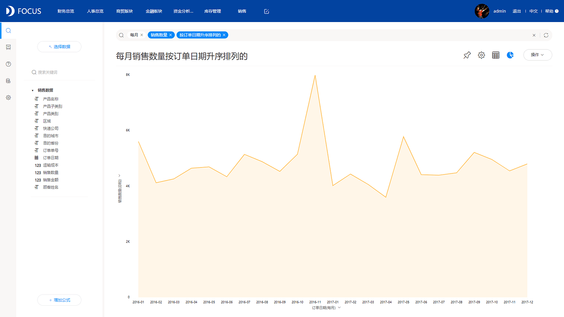The height and width of the screenshot is (317, 564).
Task: Click the 2017-12 x-axis label
Action: 527,302
